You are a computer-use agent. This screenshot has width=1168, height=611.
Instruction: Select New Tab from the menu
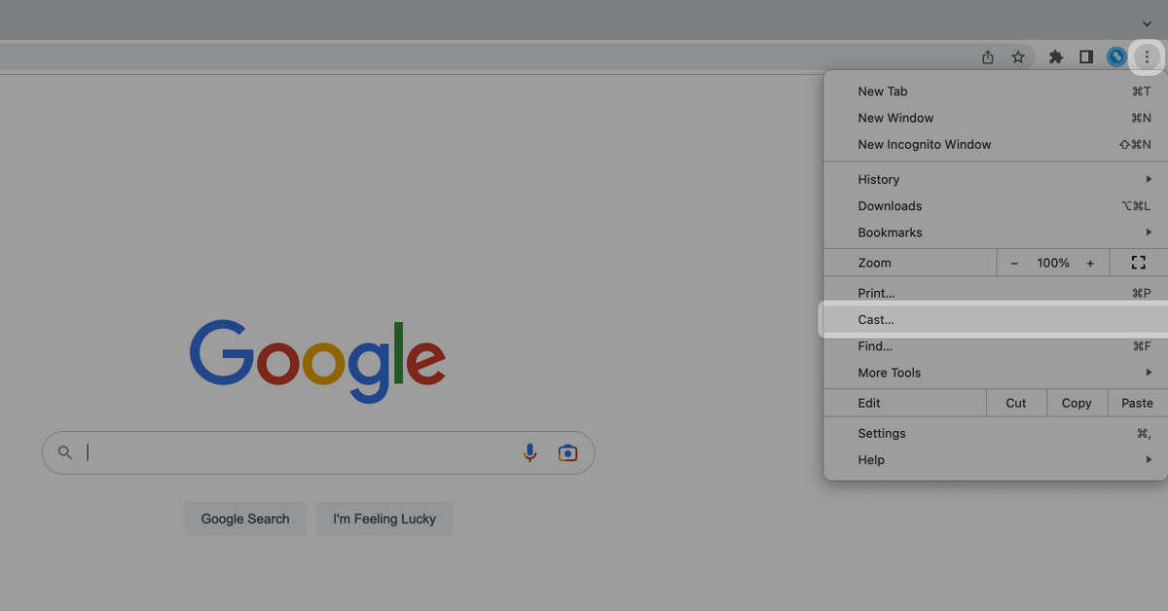[996, 91]
